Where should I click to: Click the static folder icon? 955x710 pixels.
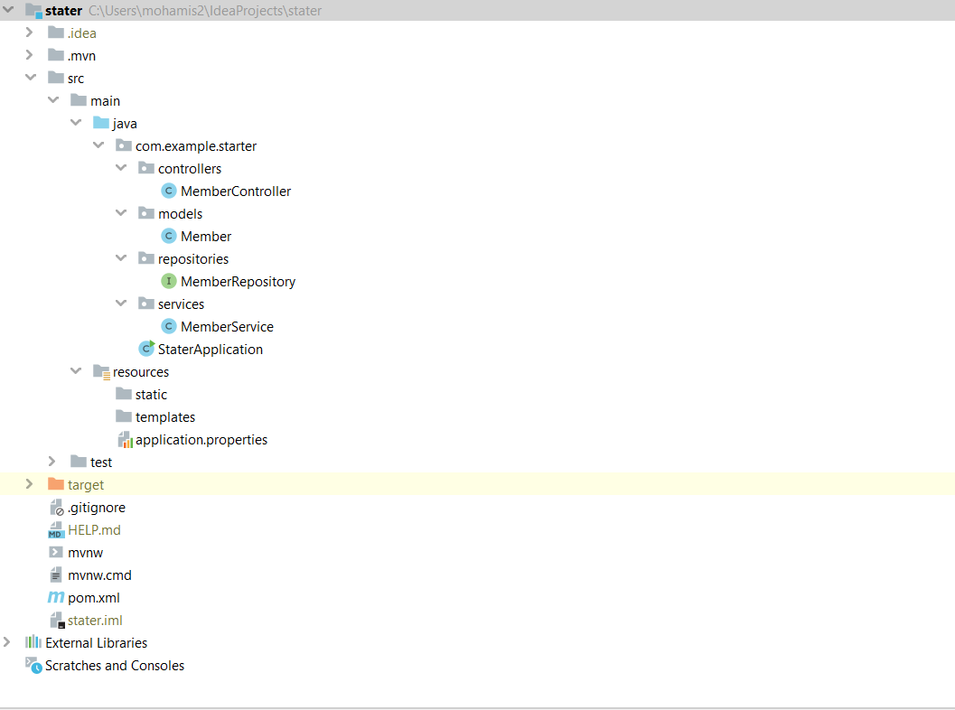click(124, 393)
